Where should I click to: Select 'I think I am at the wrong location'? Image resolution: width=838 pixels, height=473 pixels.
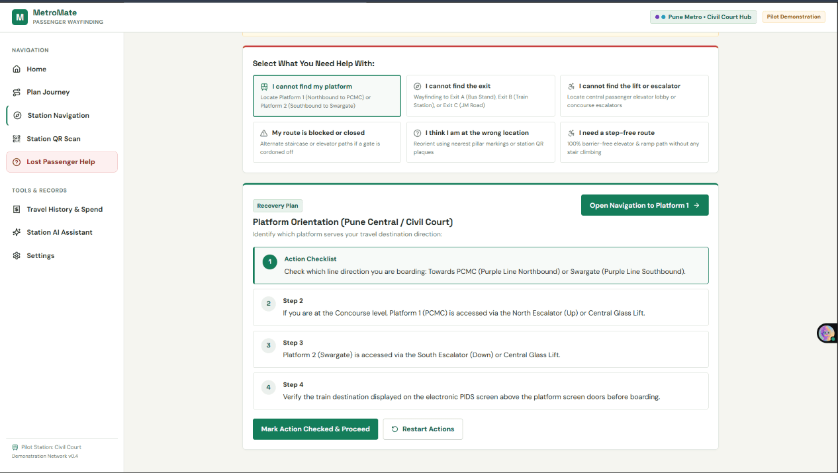(481, 142)
